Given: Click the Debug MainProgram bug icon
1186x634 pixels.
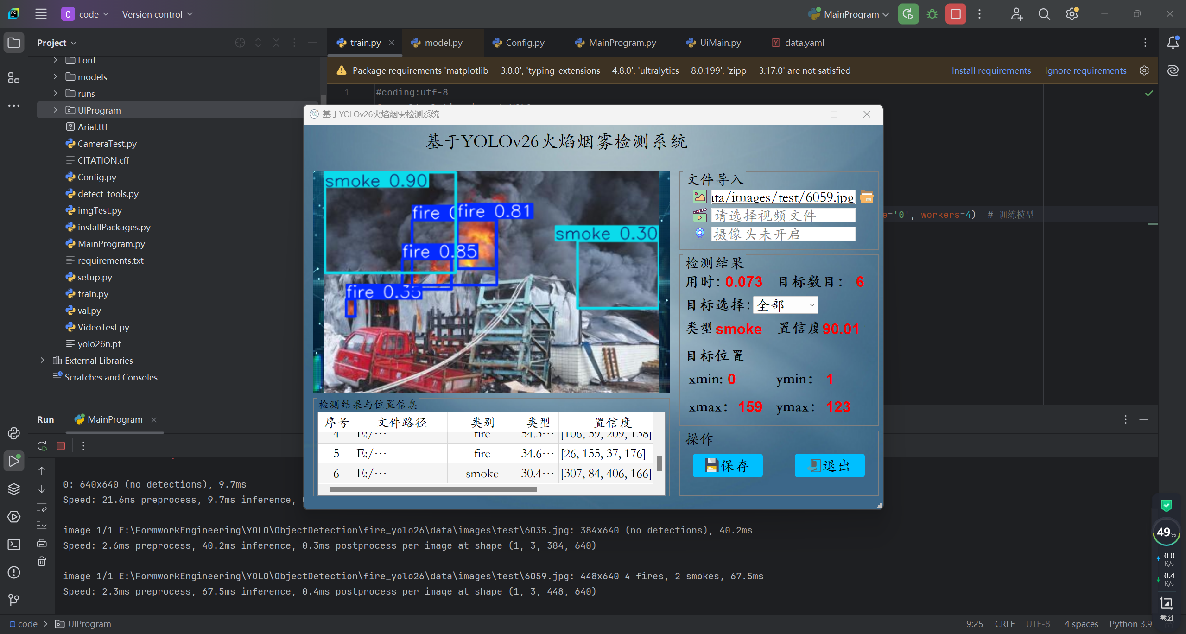Looking at the screenshot, I should coord(932,14).
